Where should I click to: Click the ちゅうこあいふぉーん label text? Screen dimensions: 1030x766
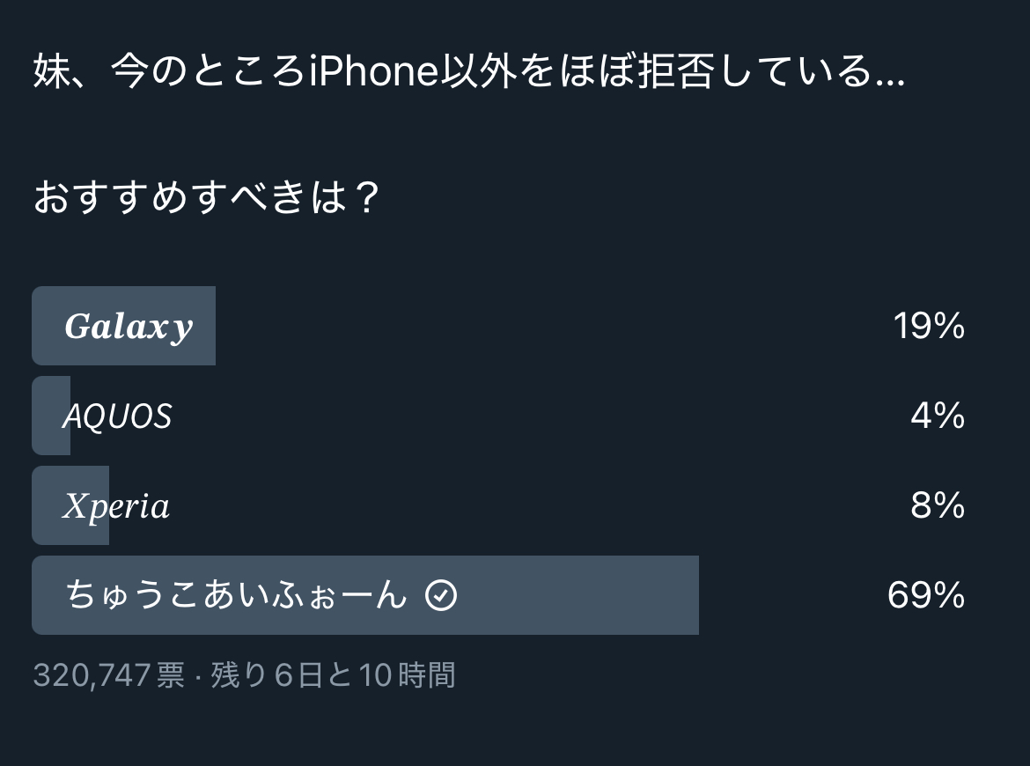tap(237, 595)
